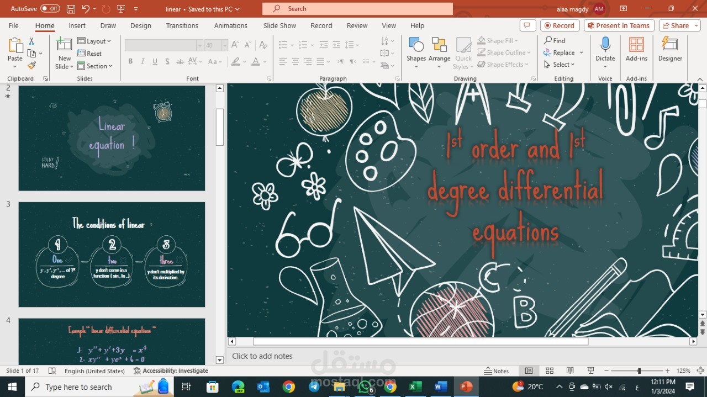Click Accessibility: Investigate in status bar
Screen dimensions: 707x397
click(171, 370)
